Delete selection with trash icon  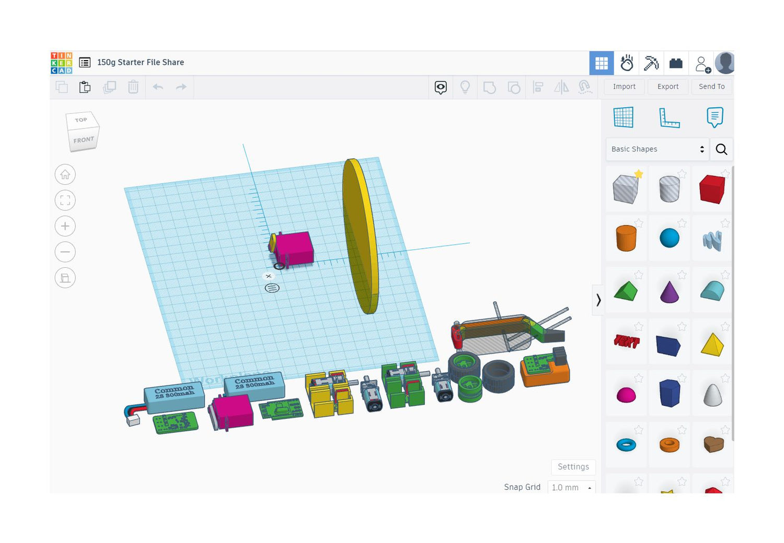pos(133,87)
